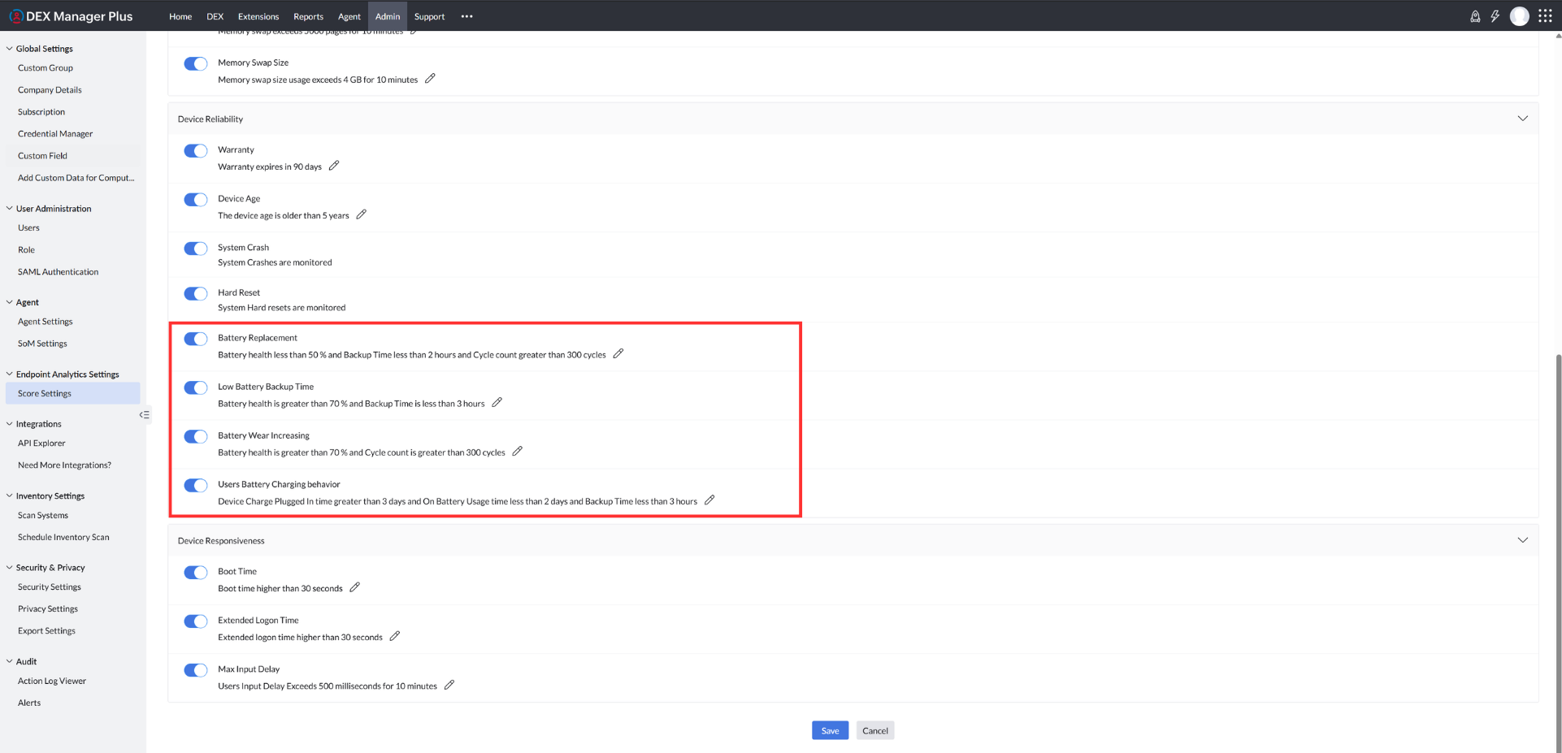Viewport: 1562px width, 753px height.
Task: Toggle the Device Age switch
Action: pos(196,200)
